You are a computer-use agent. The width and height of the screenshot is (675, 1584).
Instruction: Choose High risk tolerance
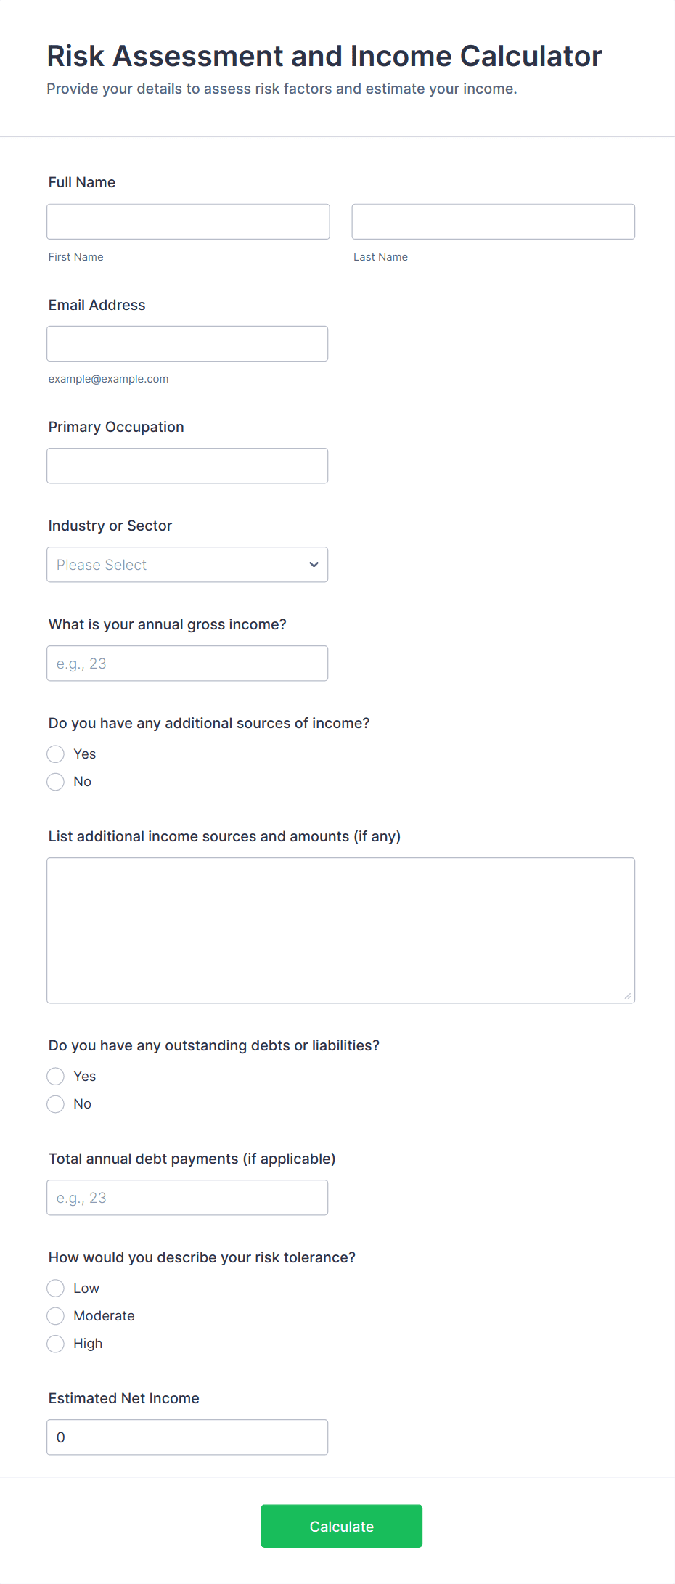click(x=56, y=1344)
